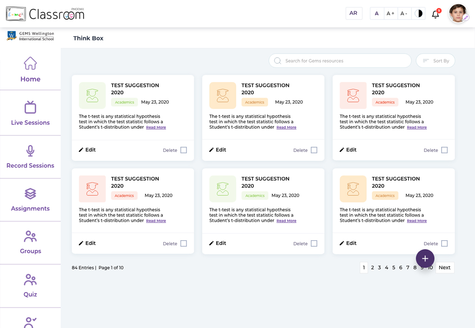Click the orange Academics tag in the second row

coord(385,196)
